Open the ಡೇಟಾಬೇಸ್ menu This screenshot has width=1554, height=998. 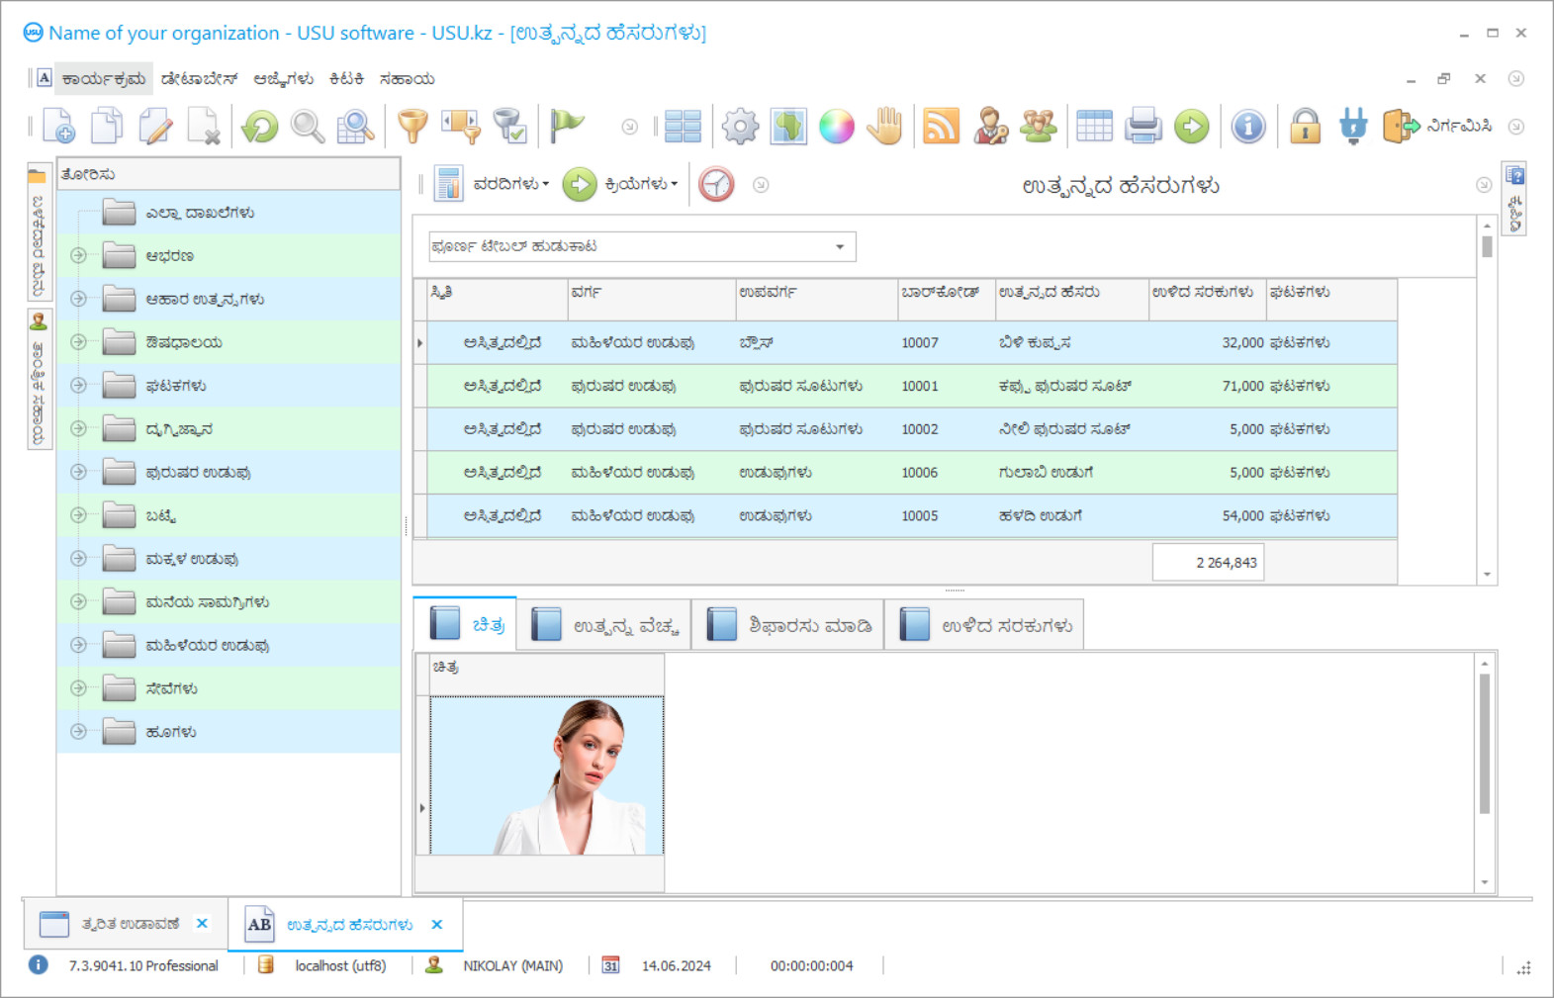point(199,79)
